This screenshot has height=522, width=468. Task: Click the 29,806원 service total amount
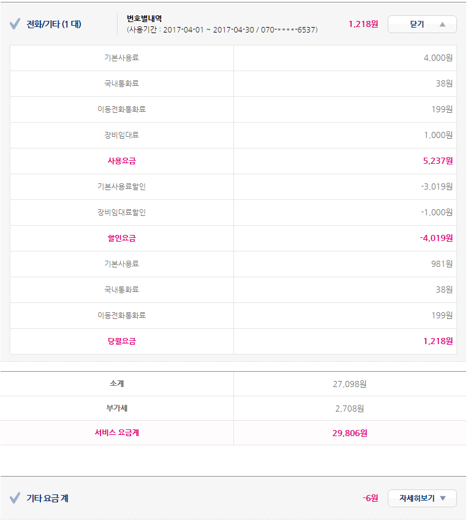[349, 432]
